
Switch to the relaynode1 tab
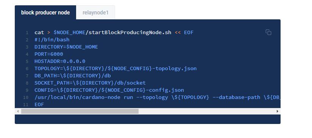tap(95, 13)
